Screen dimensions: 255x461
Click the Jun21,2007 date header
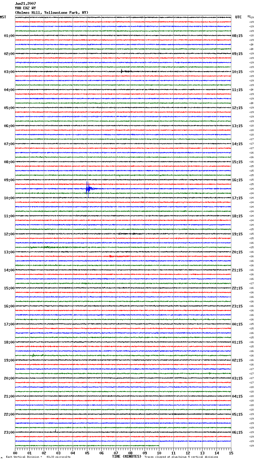[x=25, y=4]
